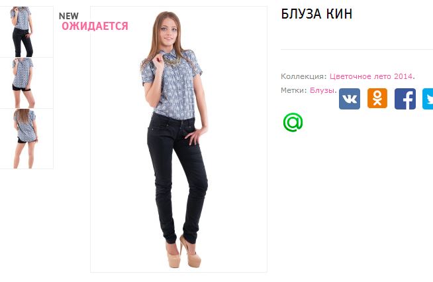Screen dimensions: 433x282
Task: Open the Цветочное лето 2014 collection link
Action: 372,76
